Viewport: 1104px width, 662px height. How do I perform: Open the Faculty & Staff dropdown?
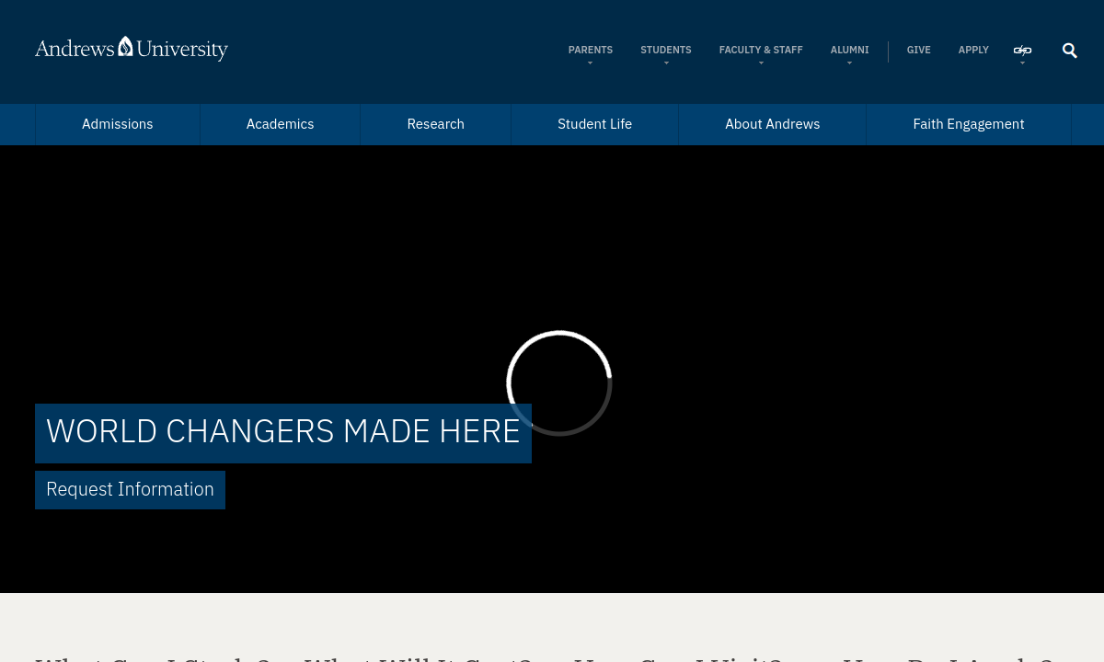[760, 51]
